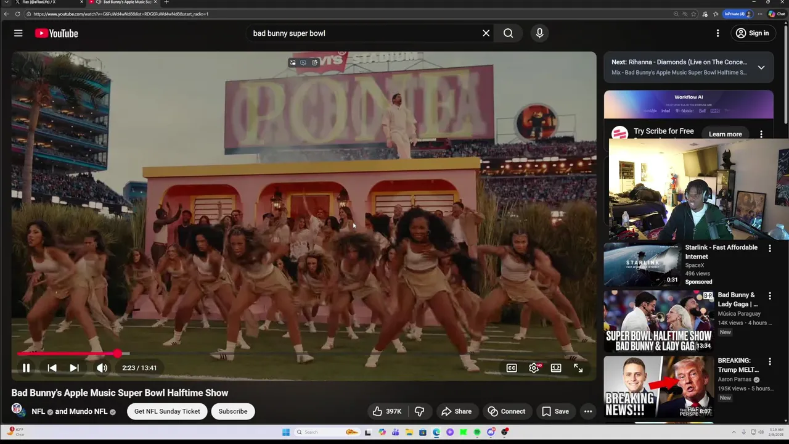Click the Sign in button
The width and height of the screenshot is (789, 444).
click(753, 33)
